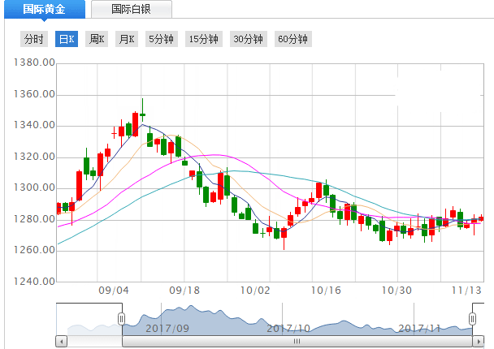The height and width of the screenshot is (349, 494).
Task: Choose the 5分钟 interval
Action: [161, 39]
